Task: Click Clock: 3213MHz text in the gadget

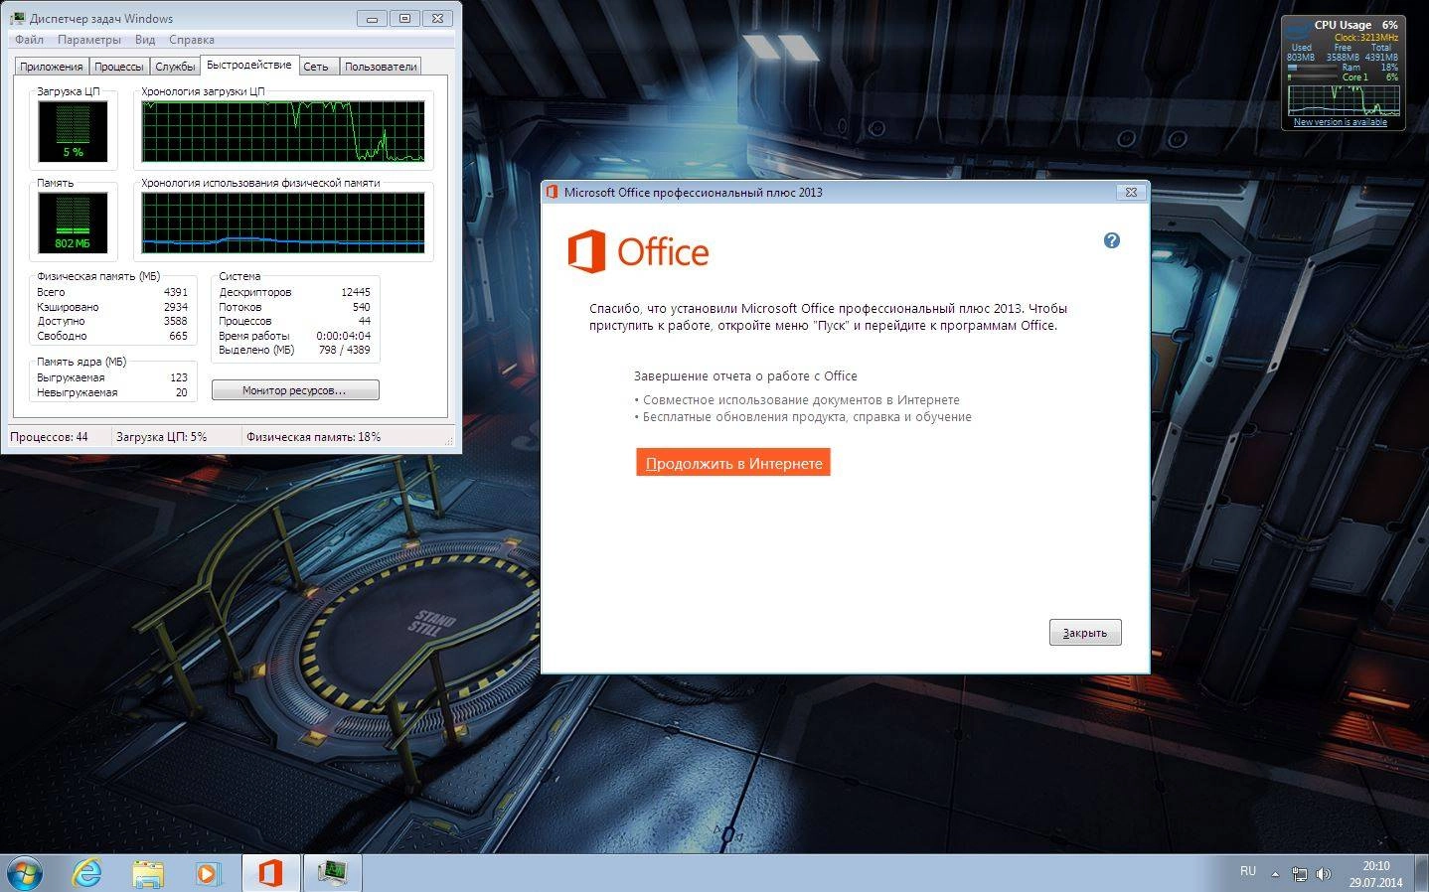Action: click(1366, 38)
